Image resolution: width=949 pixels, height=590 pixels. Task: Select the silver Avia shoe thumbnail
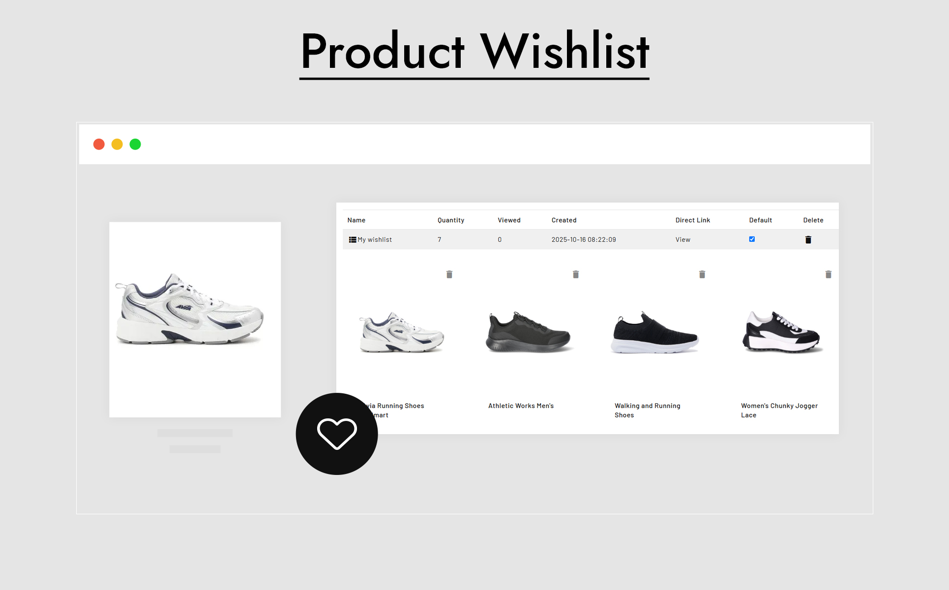pyautogui.click(x=401, y=332)
